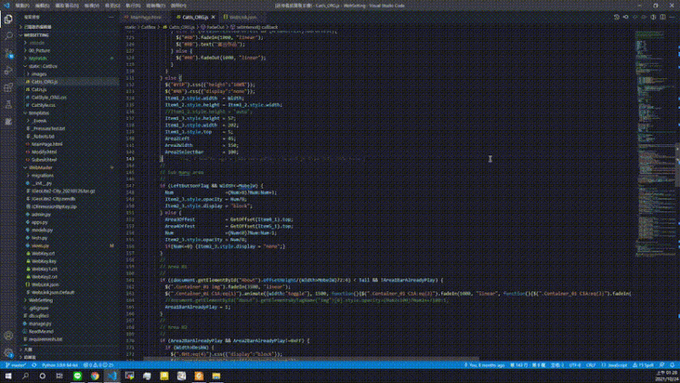Open errors and warnings count in status bar
The image size is (680, 383).
point(99,365)
